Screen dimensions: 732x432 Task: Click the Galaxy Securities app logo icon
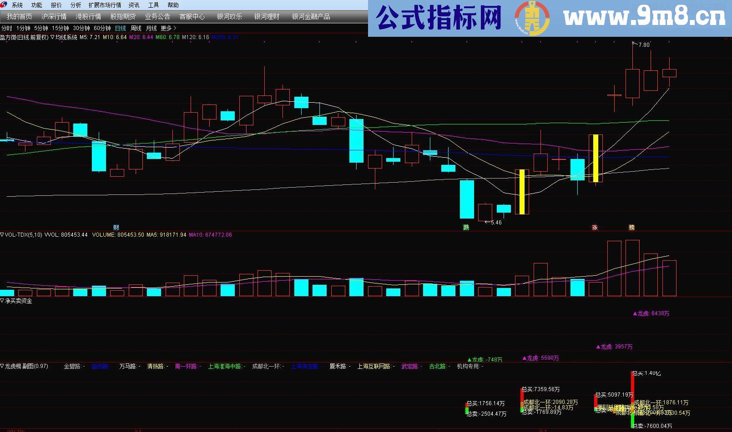tap(4, 5)
